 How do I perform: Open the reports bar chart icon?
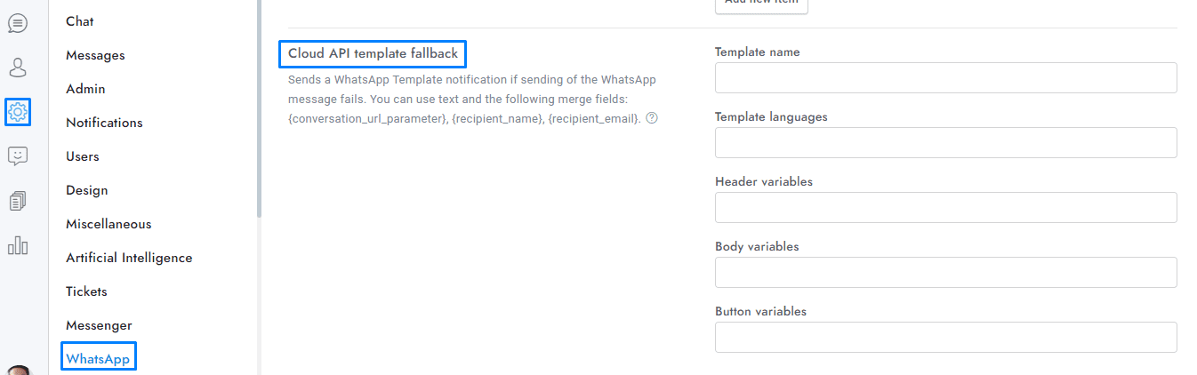[x=17, y=245]
